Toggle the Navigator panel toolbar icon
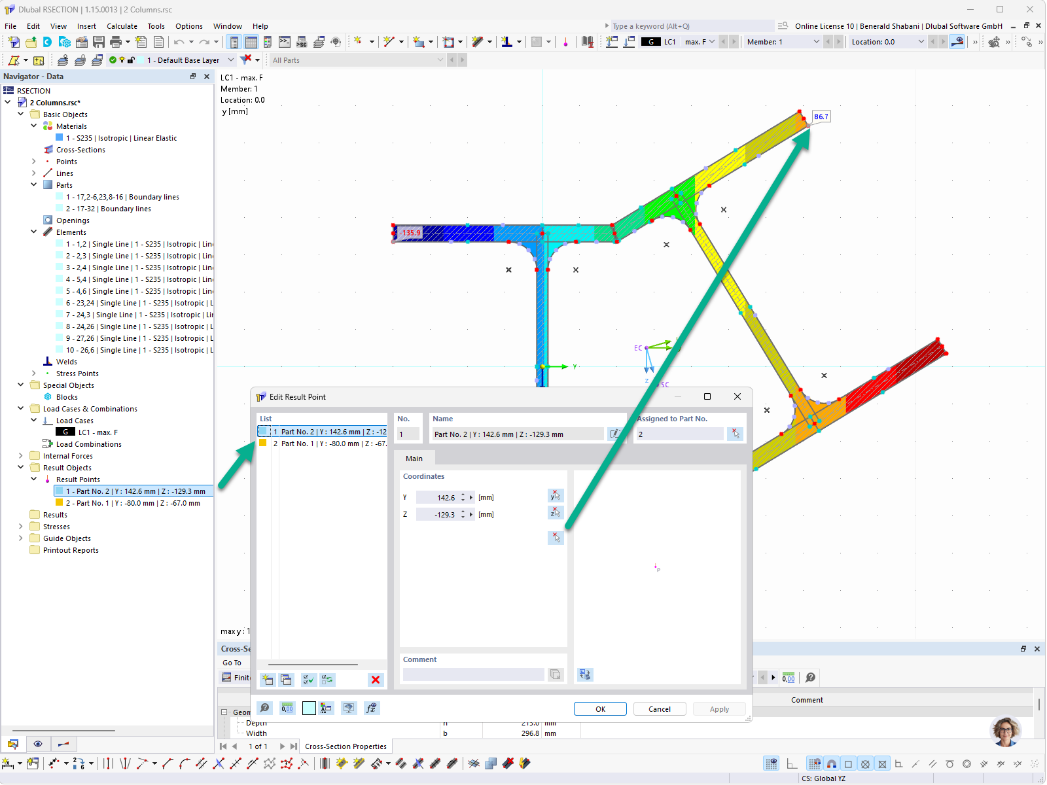The image size is (1047, 785). pyautogui.click(x=234, y=42)
